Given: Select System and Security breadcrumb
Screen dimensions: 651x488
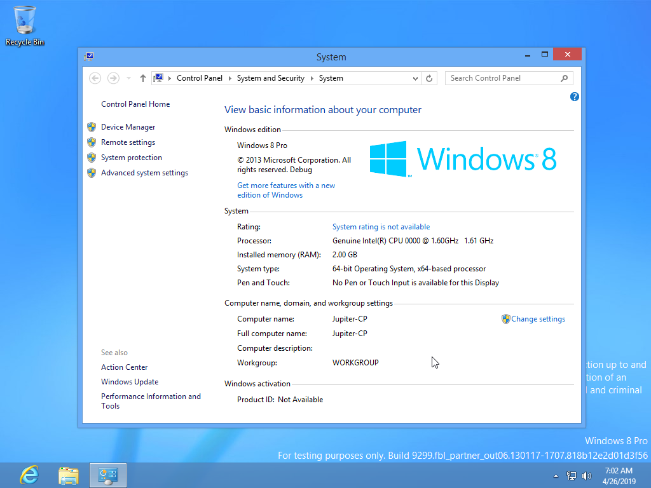Looking at the screenshot, I should click(x=271, y=78).
